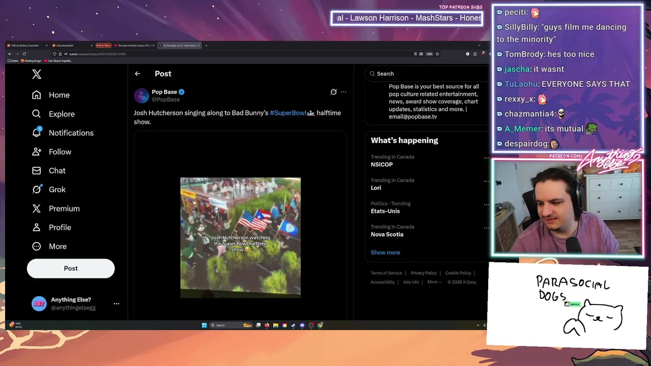Viewport: 651px width, 366px height.
Task: Bookmark this page with the star icon
Action: (437, 54)
